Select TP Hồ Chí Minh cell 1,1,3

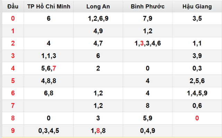[48, 56]
